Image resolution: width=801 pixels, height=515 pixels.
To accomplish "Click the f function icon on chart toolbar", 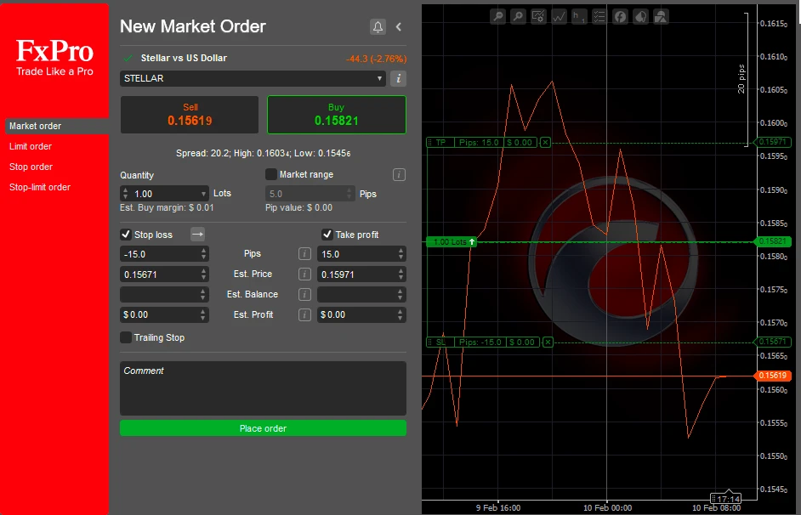I will pos(620,16).
